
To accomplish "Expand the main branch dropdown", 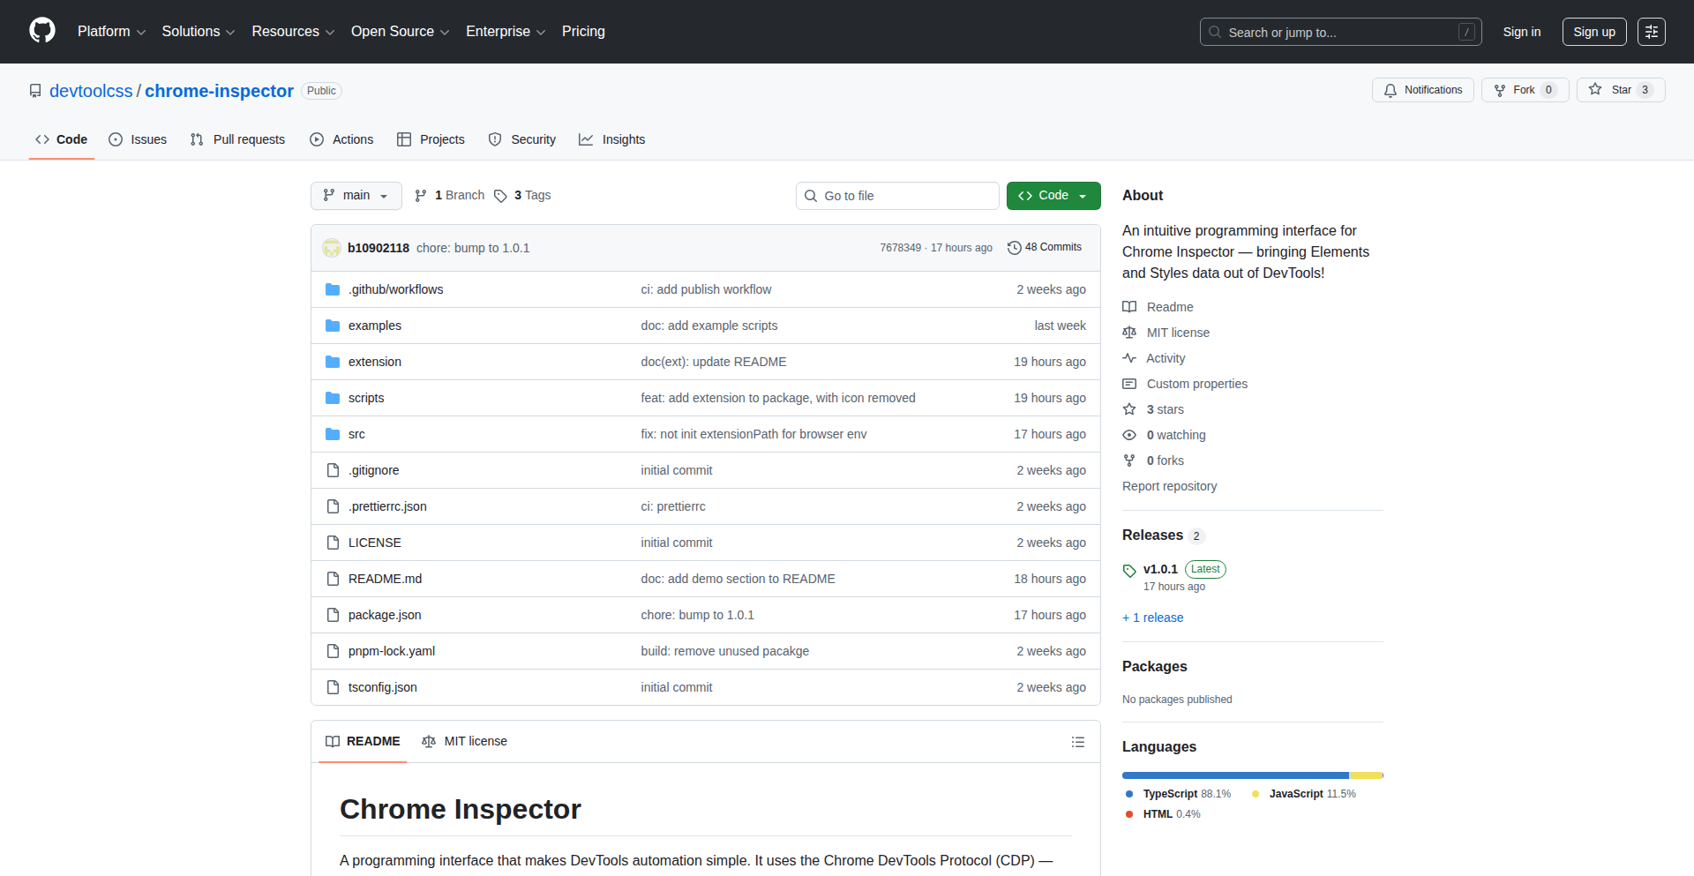I will [x=356, y=196].
